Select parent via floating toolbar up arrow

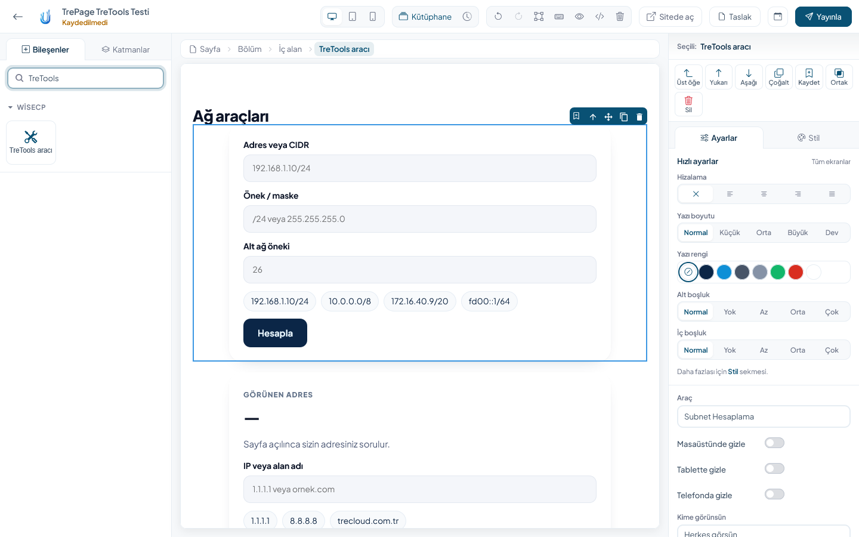[x=593, y=117]
